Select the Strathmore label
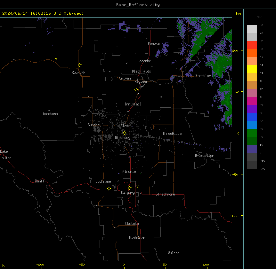This screenshot has height=269, width=276. 165,194
